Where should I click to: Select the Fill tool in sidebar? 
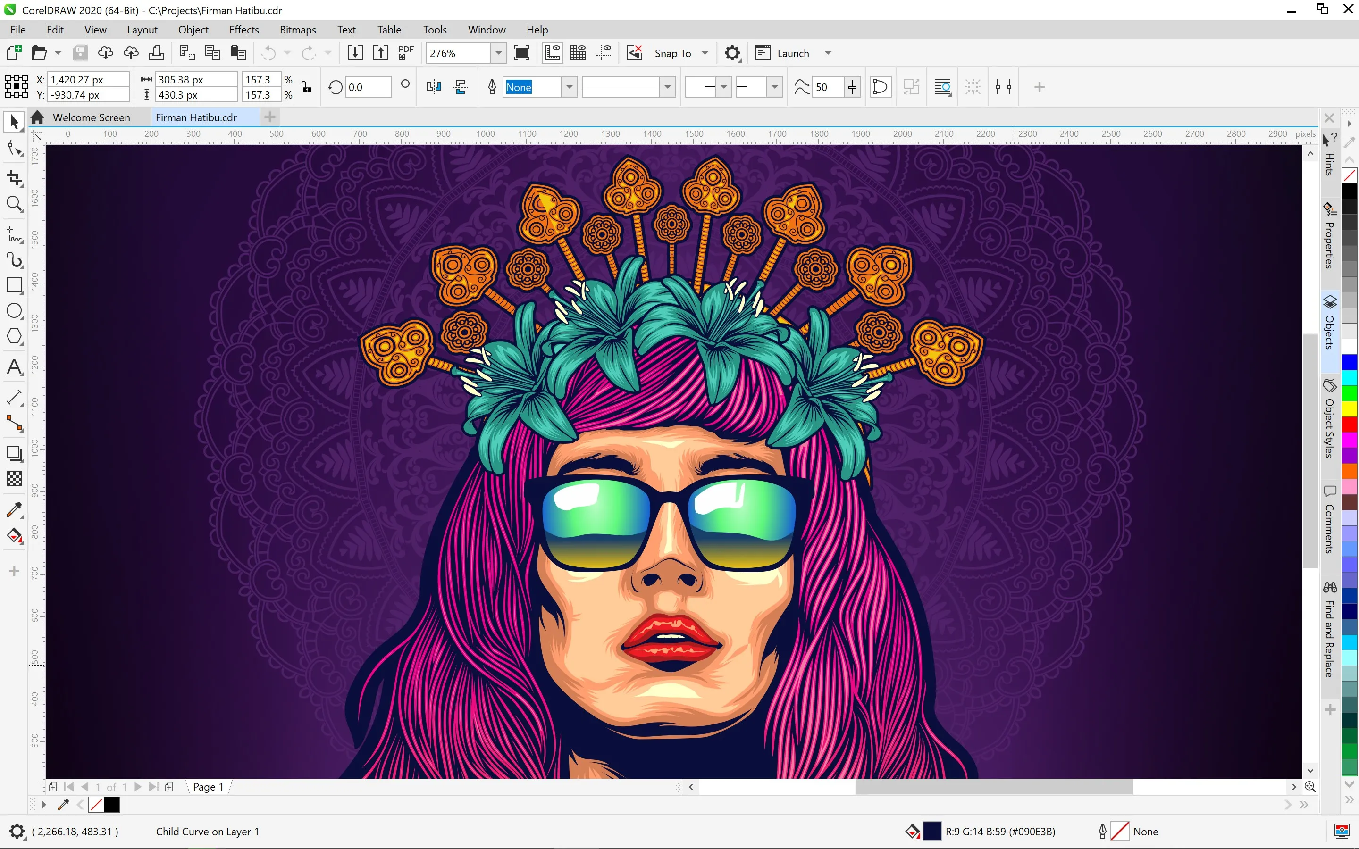coord(14,535)
